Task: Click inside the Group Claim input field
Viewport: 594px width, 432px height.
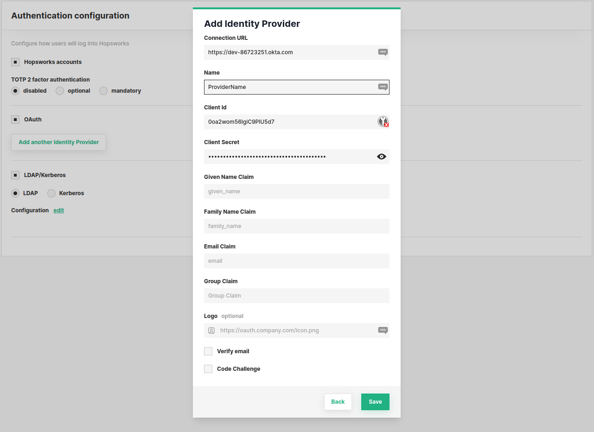Action: pyautogui.click(x=297, y=295)
